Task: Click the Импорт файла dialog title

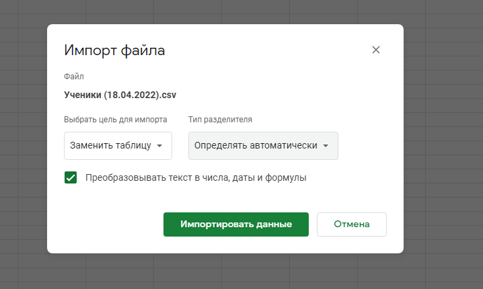Action: (114, 50)
